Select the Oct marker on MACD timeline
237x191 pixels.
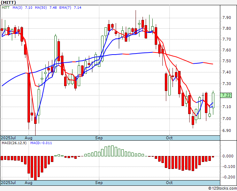pyautogui.click(x=169, y=183)
